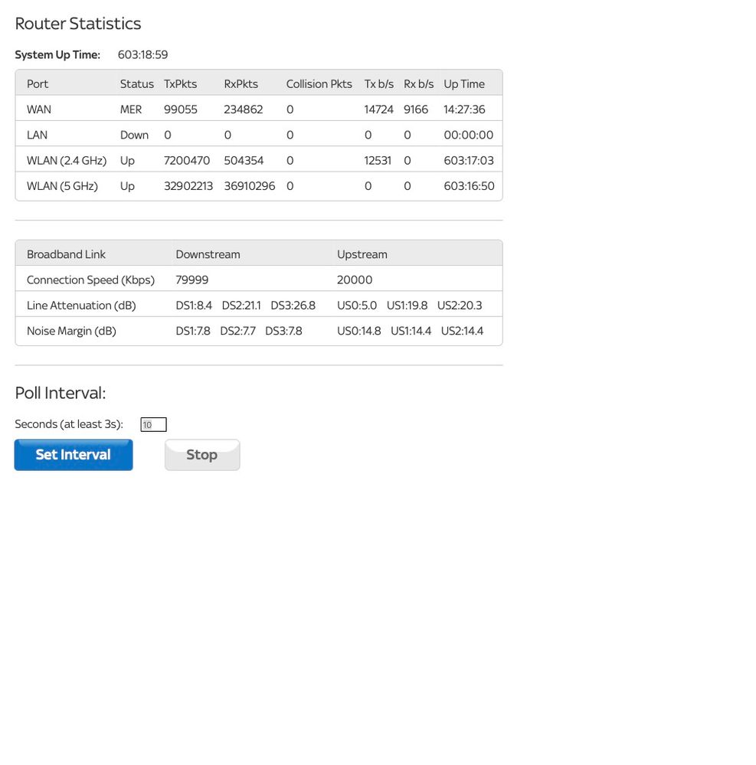Select the WLAN (5 GHz) row label

coord(62,186)
